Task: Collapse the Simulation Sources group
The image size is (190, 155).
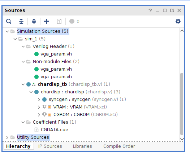Action: [x=7, y=32]
